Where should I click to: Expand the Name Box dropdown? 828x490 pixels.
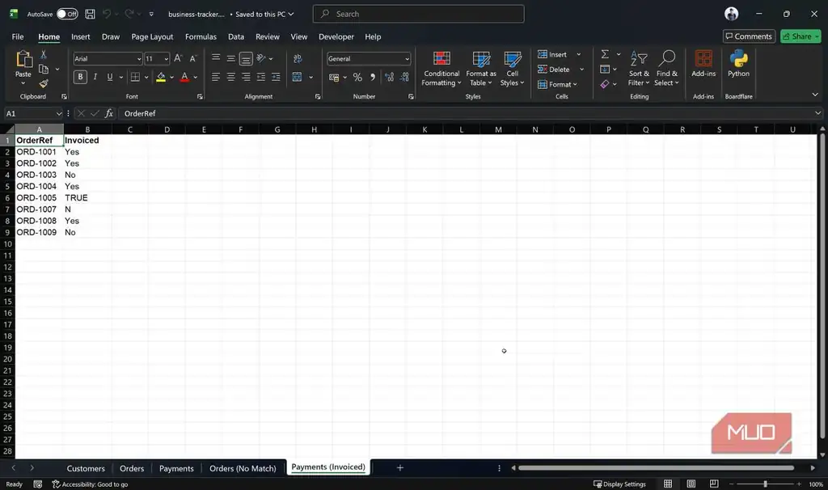(x=58, y=113)
